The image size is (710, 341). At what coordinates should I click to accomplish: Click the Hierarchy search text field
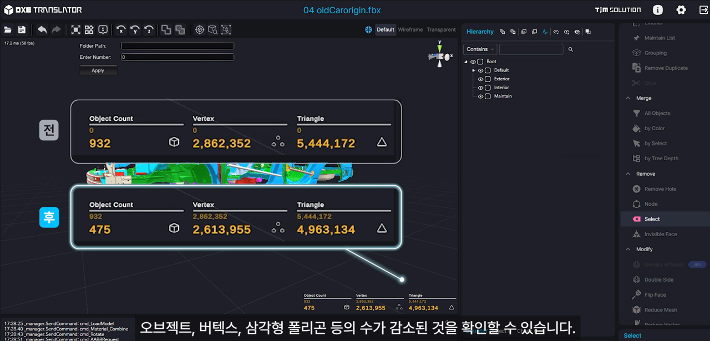pyautogui.click(x=531, y=49)
